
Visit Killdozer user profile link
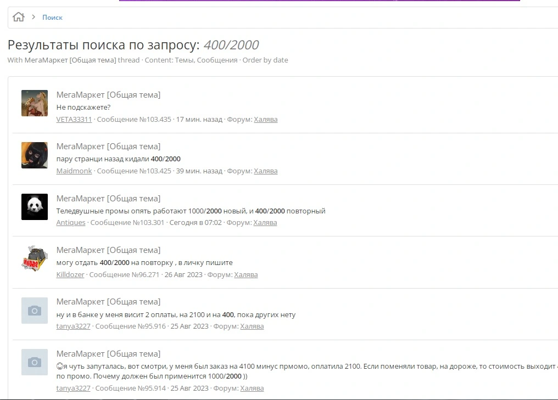pyautogui.click(x=70, y=275)
